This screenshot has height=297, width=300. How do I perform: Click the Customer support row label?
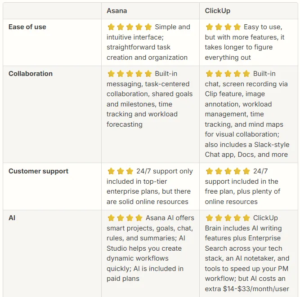(38, 171)
